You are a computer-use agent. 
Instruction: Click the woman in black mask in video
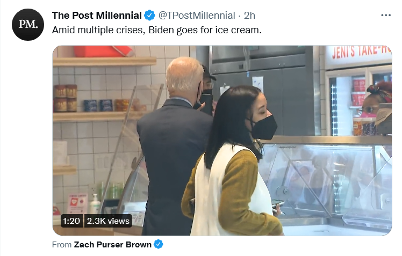point(232,162)
